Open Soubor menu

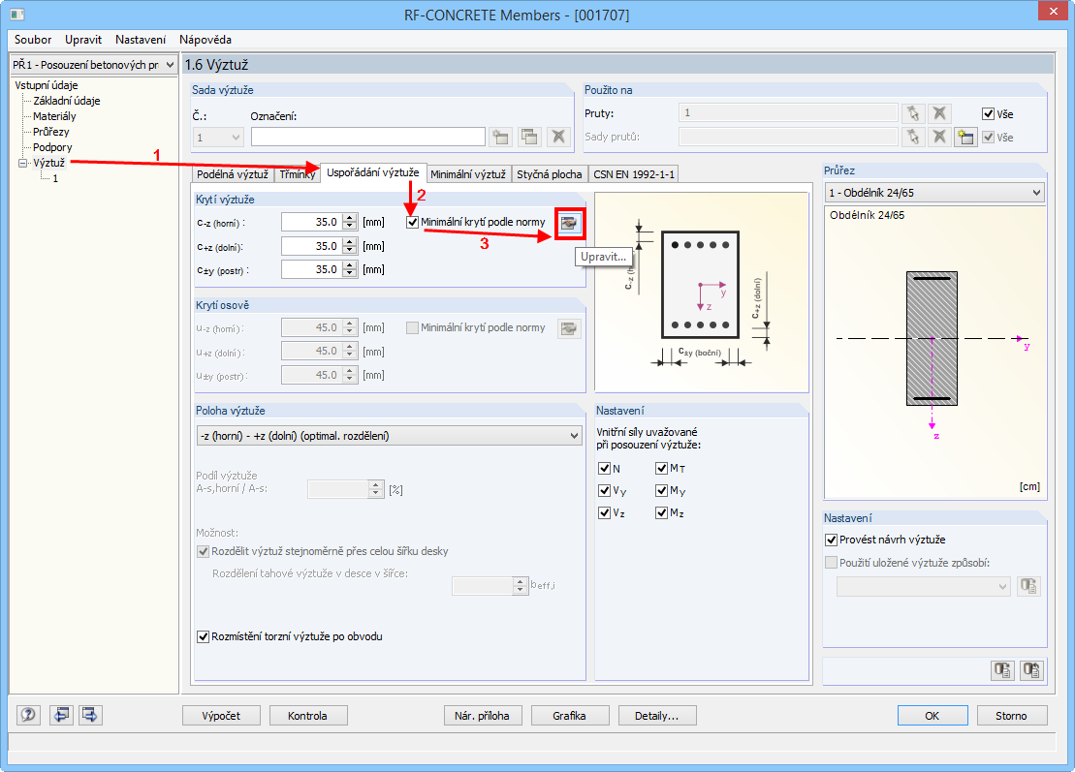33,40
